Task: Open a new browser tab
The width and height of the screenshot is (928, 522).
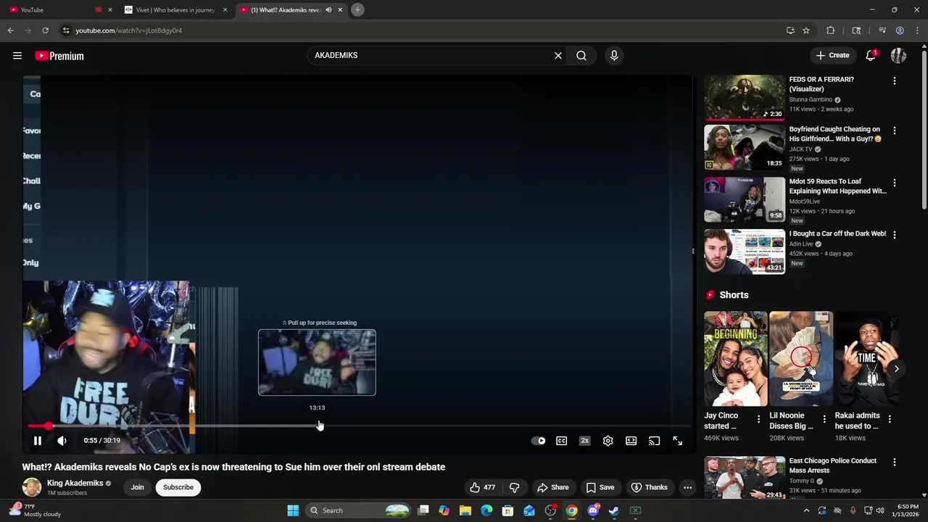Action: (357, 10)
